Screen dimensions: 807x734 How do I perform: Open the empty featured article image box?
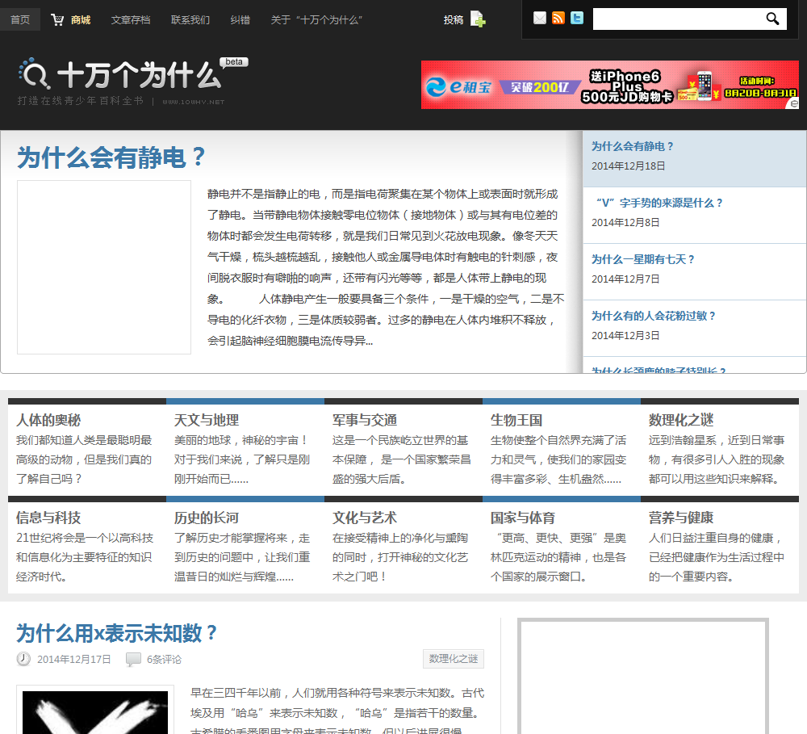[x=104, y=266]
